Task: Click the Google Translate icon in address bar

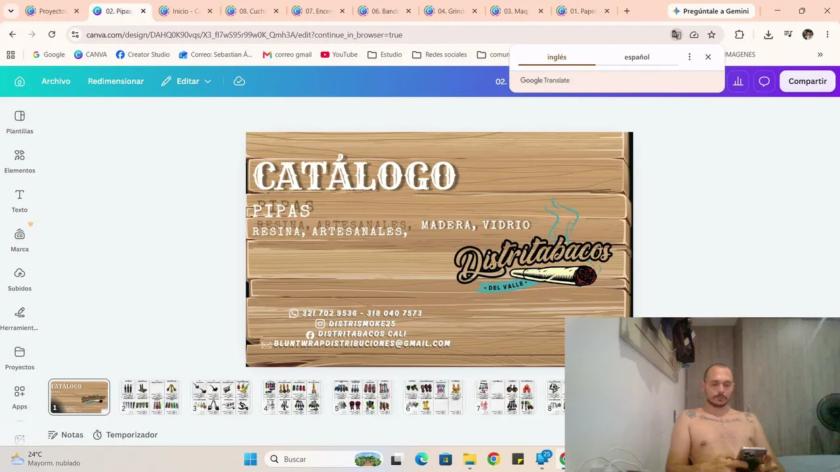Action: coord(676,35)
